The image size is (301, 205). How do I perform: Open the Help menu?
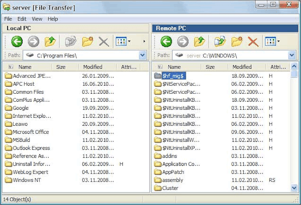pos(53,19)
